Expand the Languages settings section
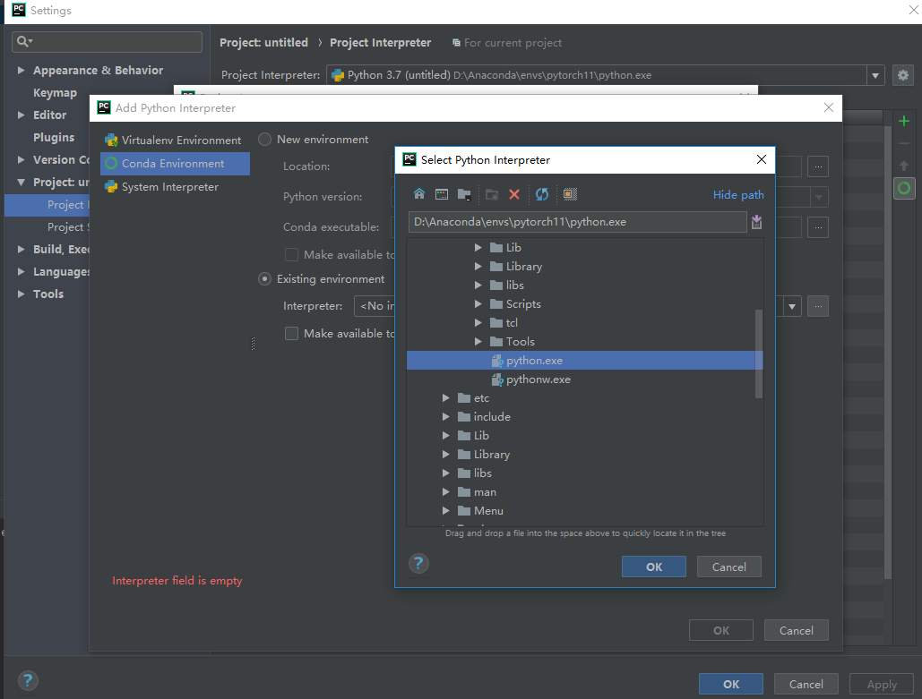Screen dimensions: 922x699 pos(22,271)
